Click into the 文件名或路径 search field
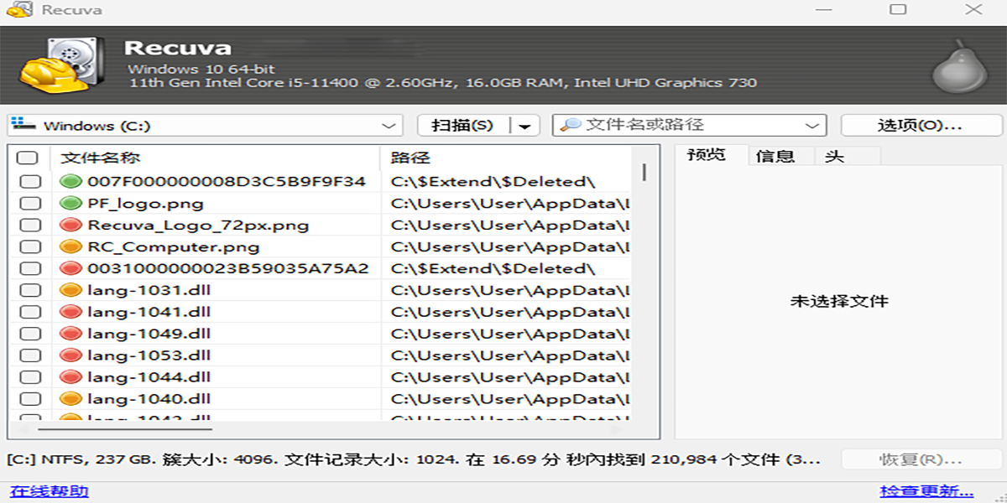 [690, 125]
